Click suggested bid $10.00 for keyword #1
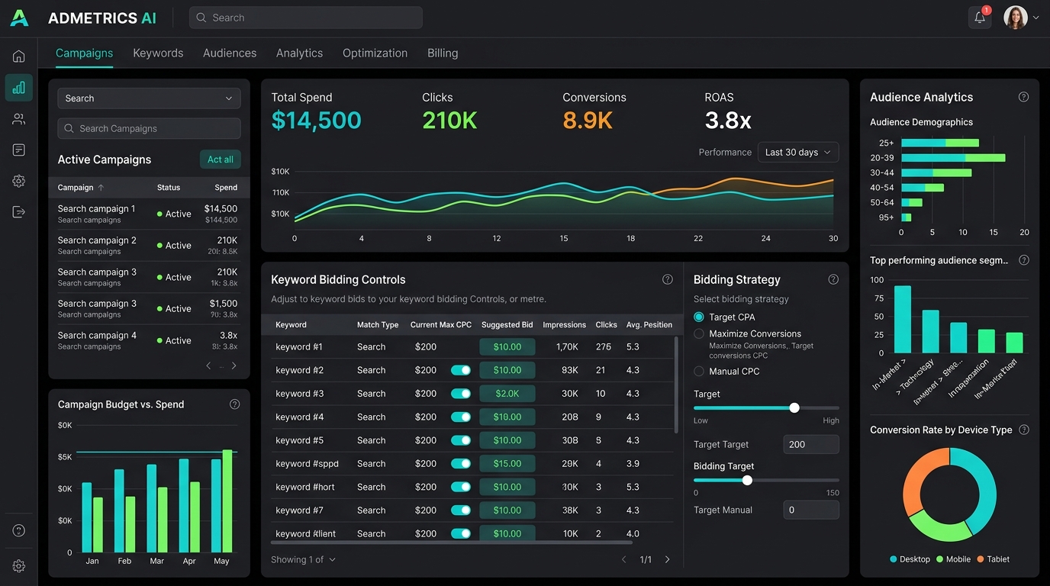Screen dimensions: 1050x586 point(507,346)
